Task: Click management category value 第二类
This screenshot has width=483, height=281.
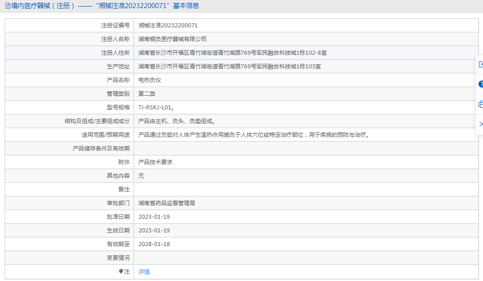Action: (147, 94)
